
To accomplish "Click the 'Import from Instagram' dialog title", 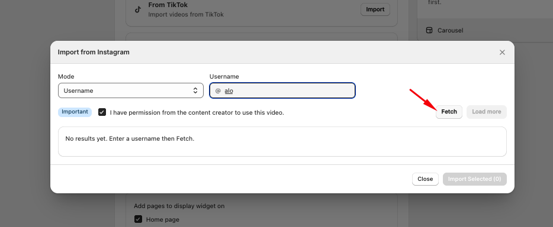I will click(x=94, y=52).
